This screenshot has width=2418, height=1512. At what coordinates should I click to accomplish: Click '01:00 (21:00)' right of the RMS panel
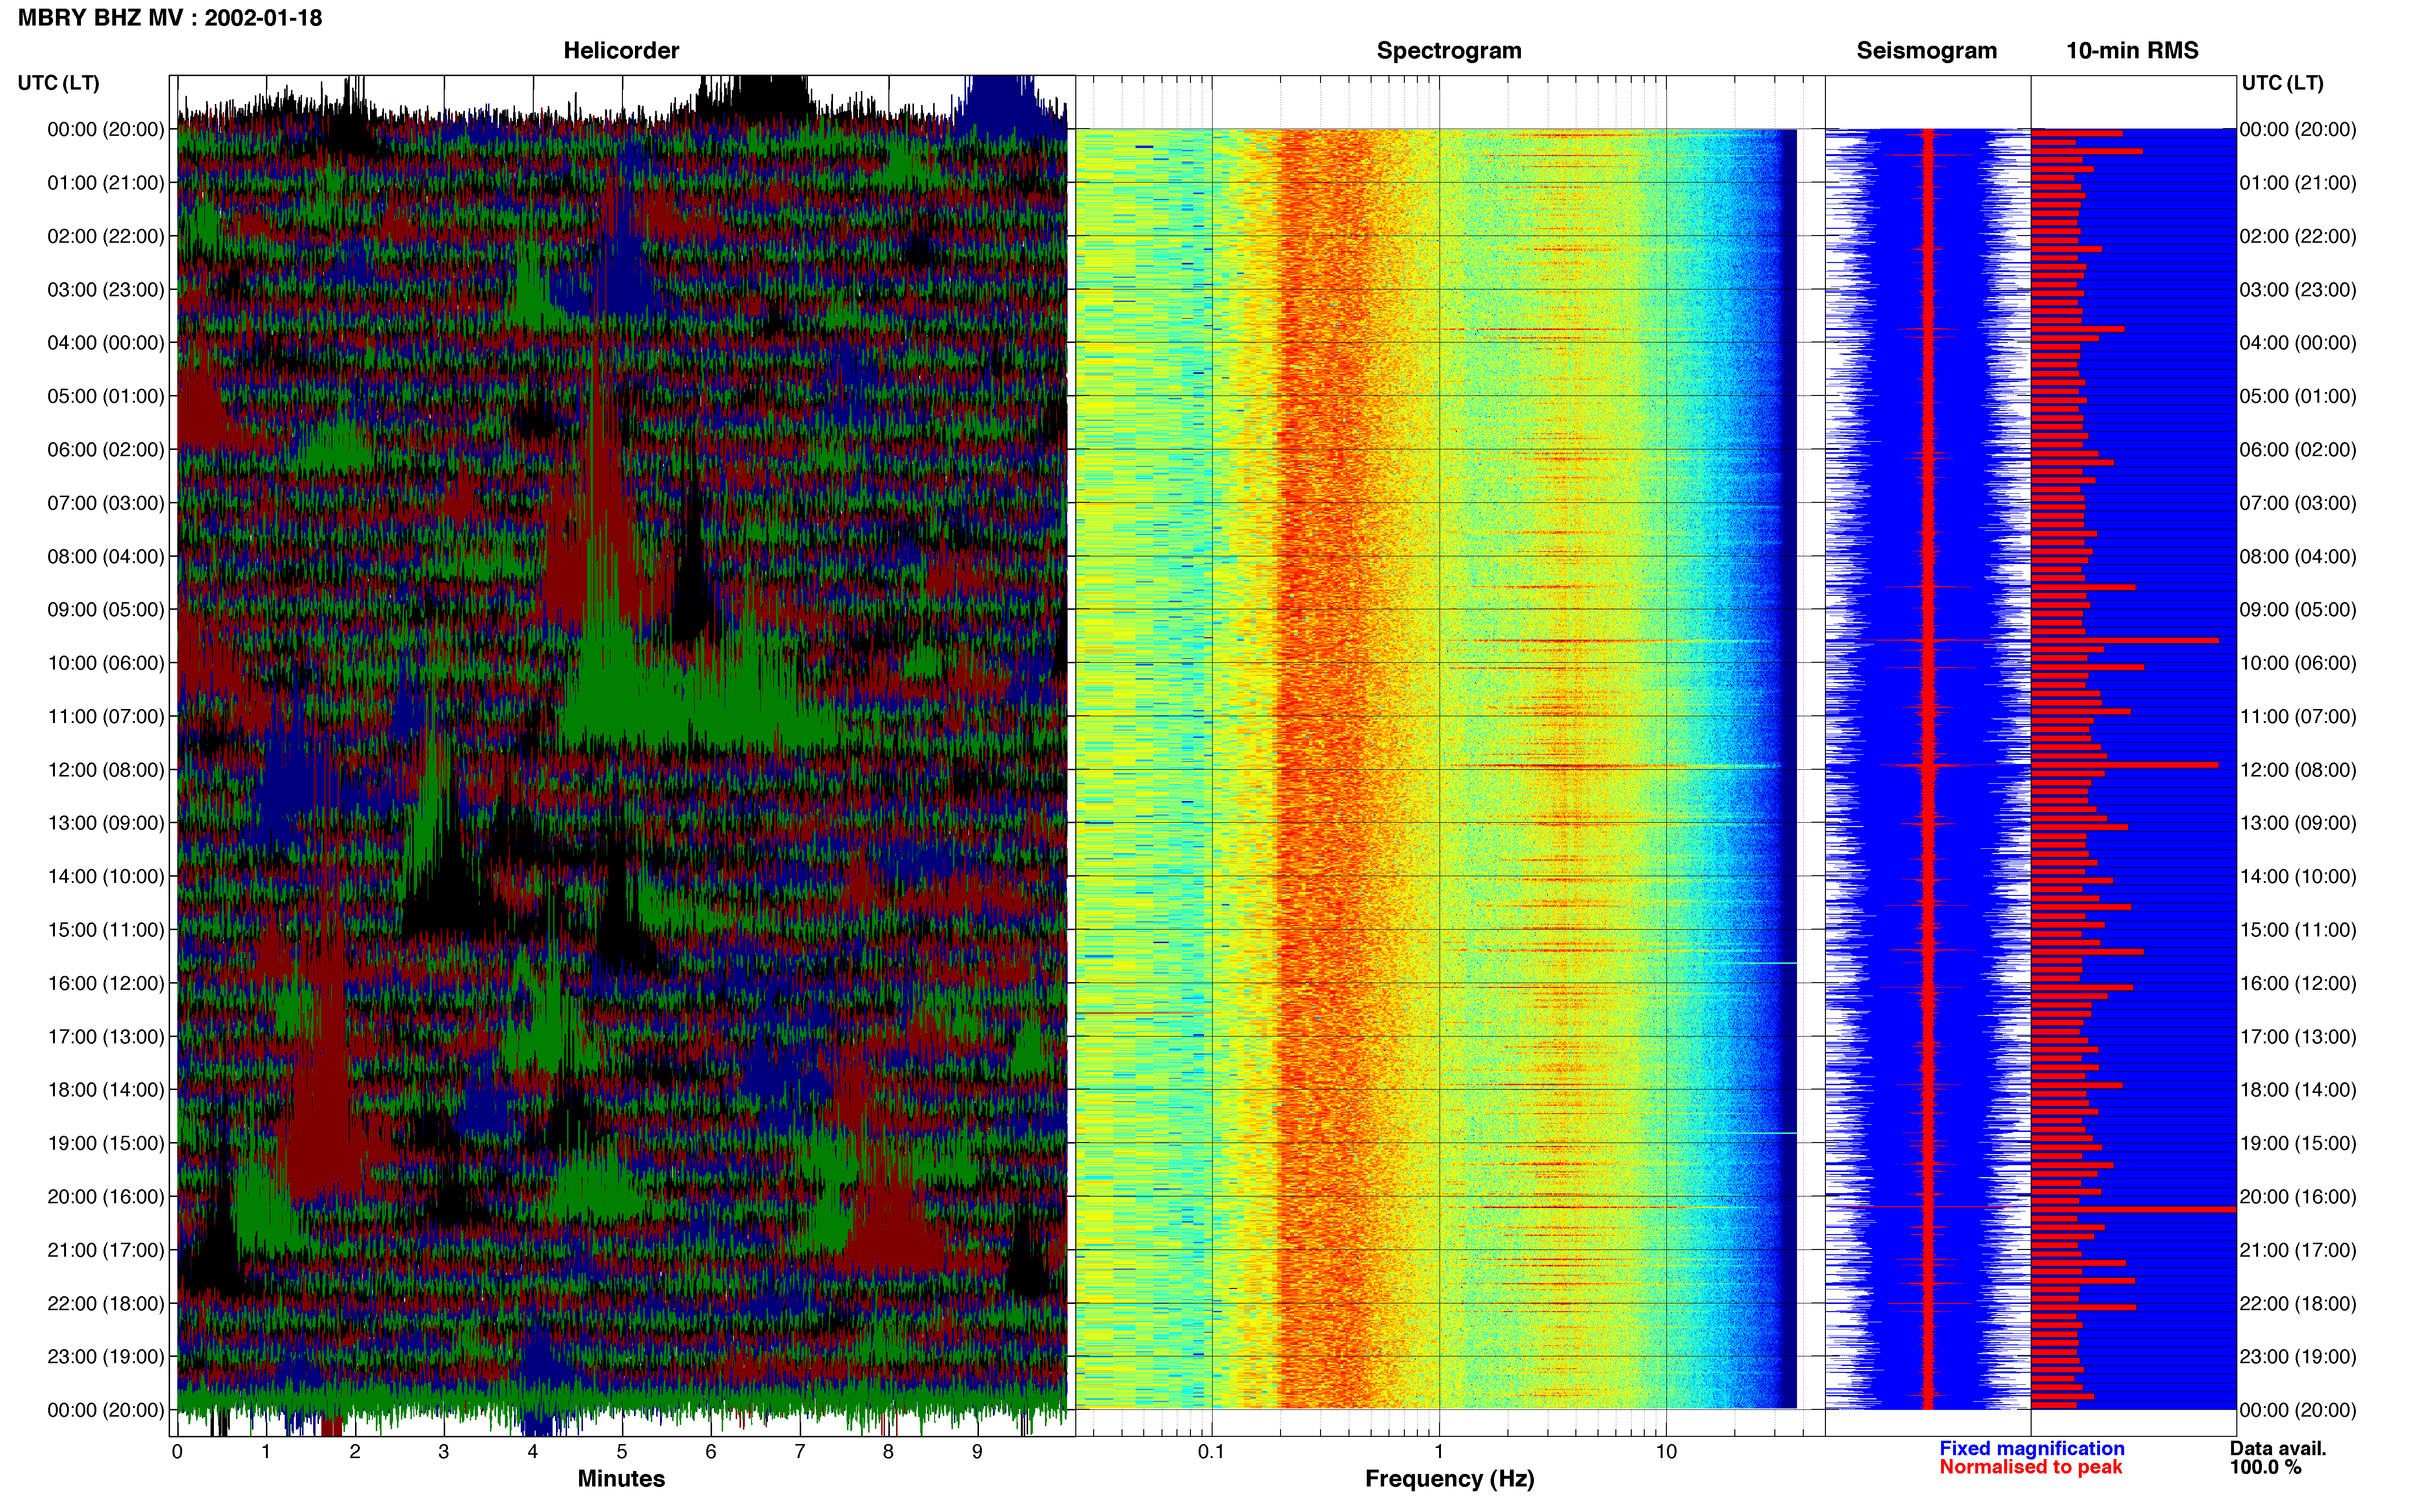point(2298,183)
